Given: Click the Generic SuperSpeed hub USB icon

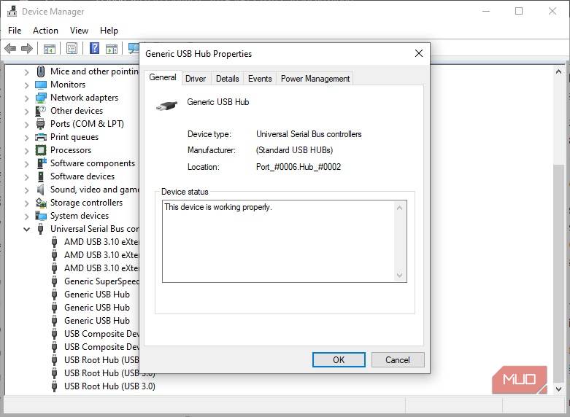Looking at the screenshot, I should point(55,281).
